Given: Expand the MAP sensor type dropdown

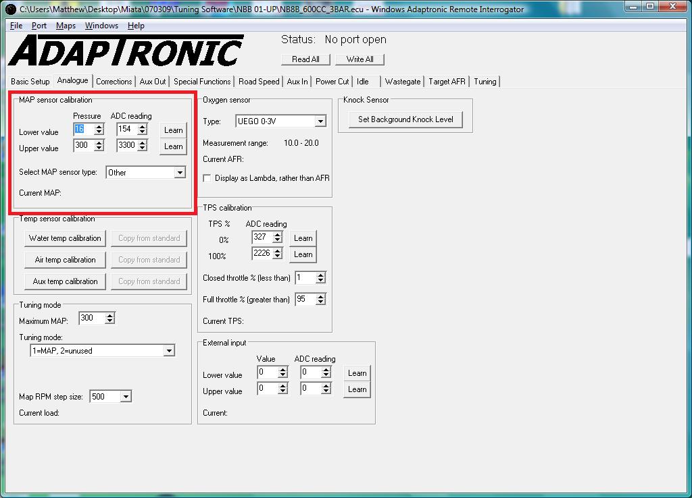Looking at the screenshot, I should coord(180,172).
